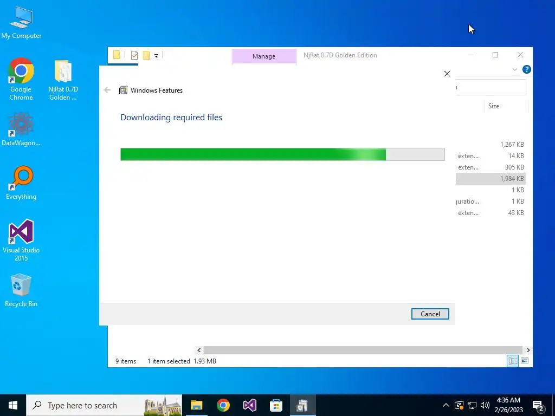Show hidden system tray icons
Screen dimensions: 555x416
click(446, 405)
